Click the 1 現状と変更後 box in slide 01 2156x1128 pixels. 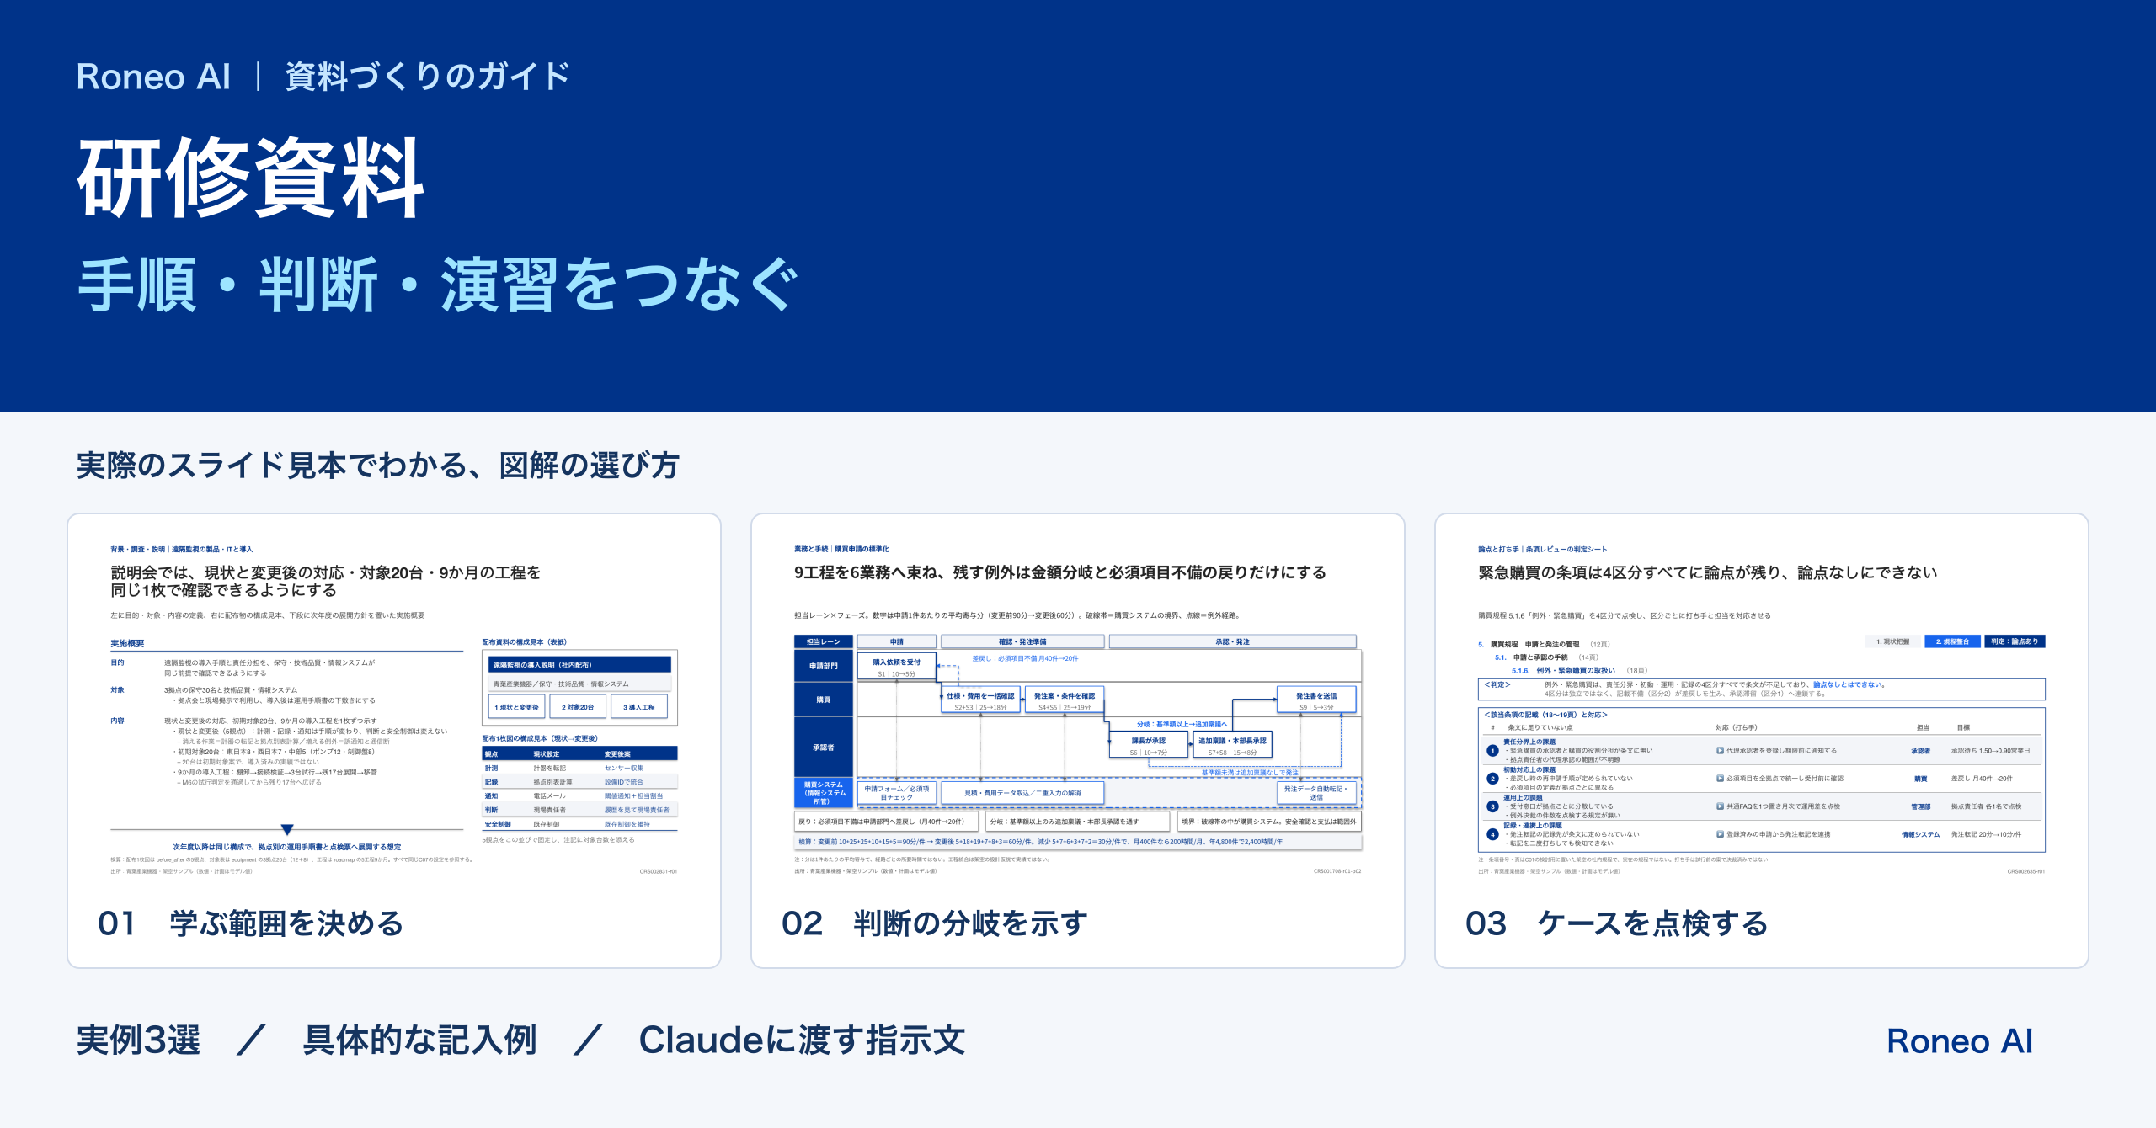(x=516, y=707)
